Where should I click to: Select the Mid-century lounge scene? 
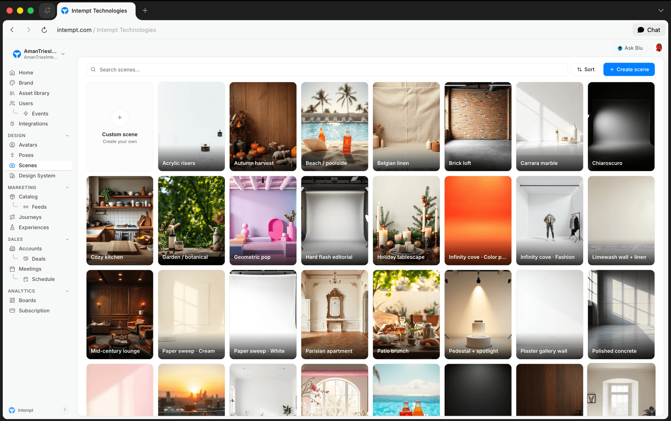click(120, 315)
